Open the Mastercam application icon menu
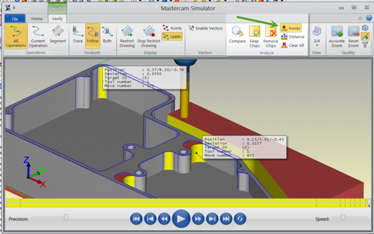 [x=8, y=8]
